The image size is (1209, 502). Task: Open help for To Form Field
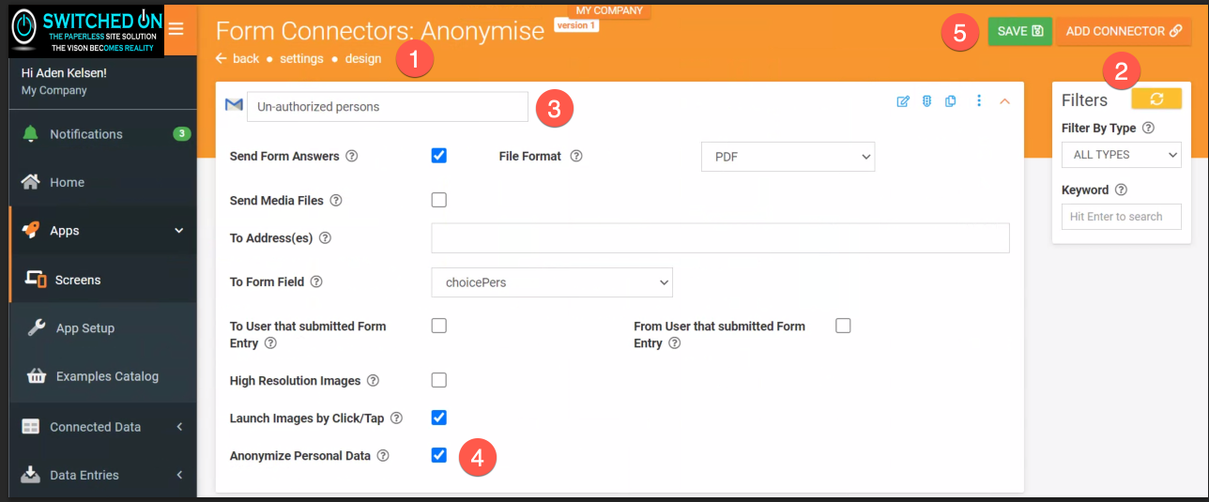coord(316,281)
